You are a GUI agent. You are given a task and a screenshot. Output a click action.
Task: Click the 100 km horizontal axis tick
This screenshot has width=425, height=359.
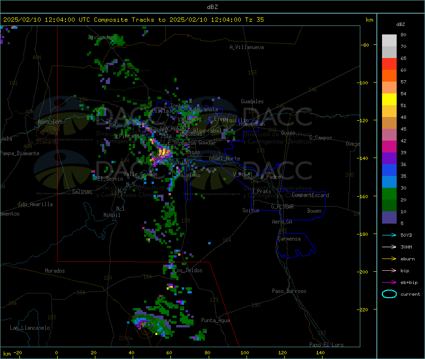pyautogui.click(x=245, y=352)
